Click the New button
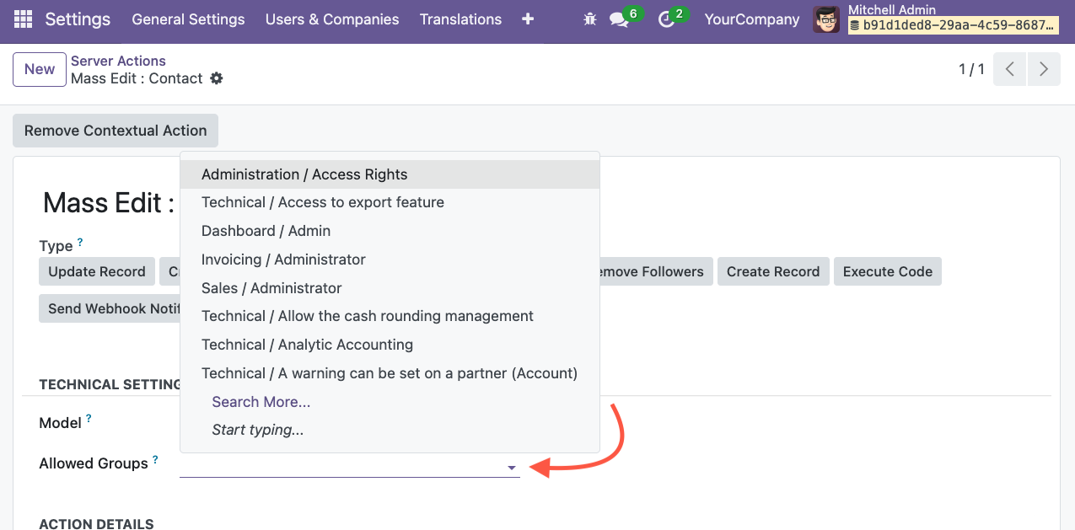The height and width of the screenshot is (530, 1075). point(40,69)
